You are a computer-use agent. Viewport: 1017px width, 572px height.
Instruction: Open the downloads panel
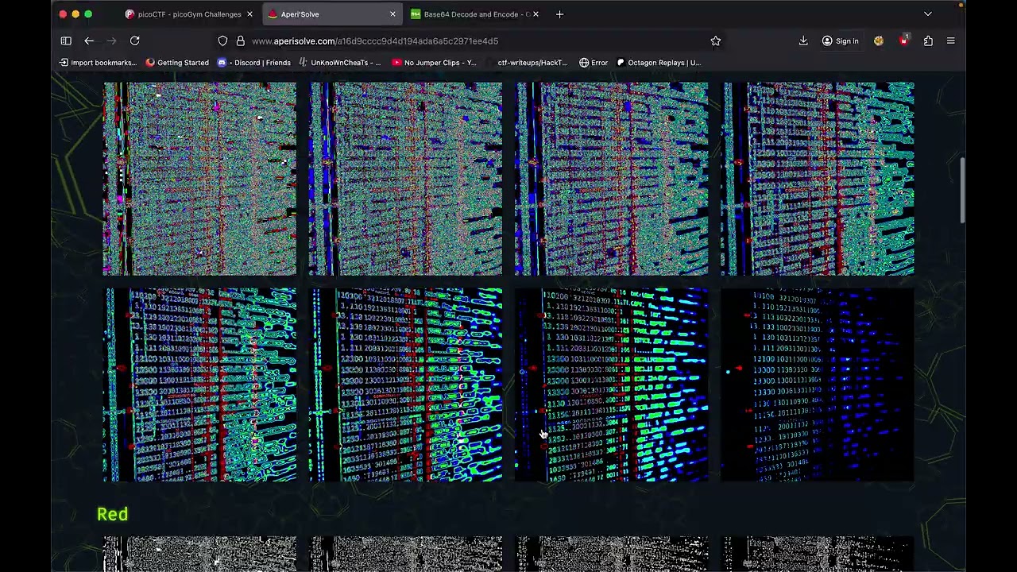click(803, 41)
